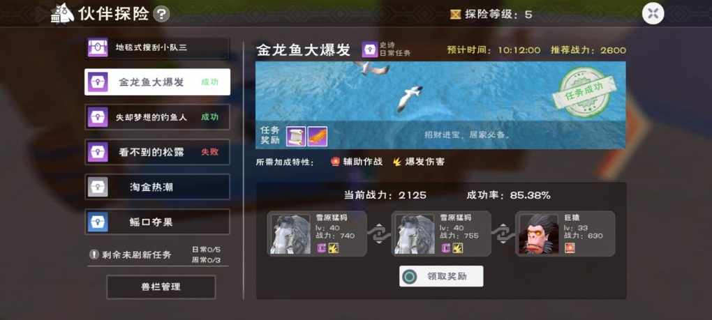Select the 淘金热潮 mission

point(157,187)
